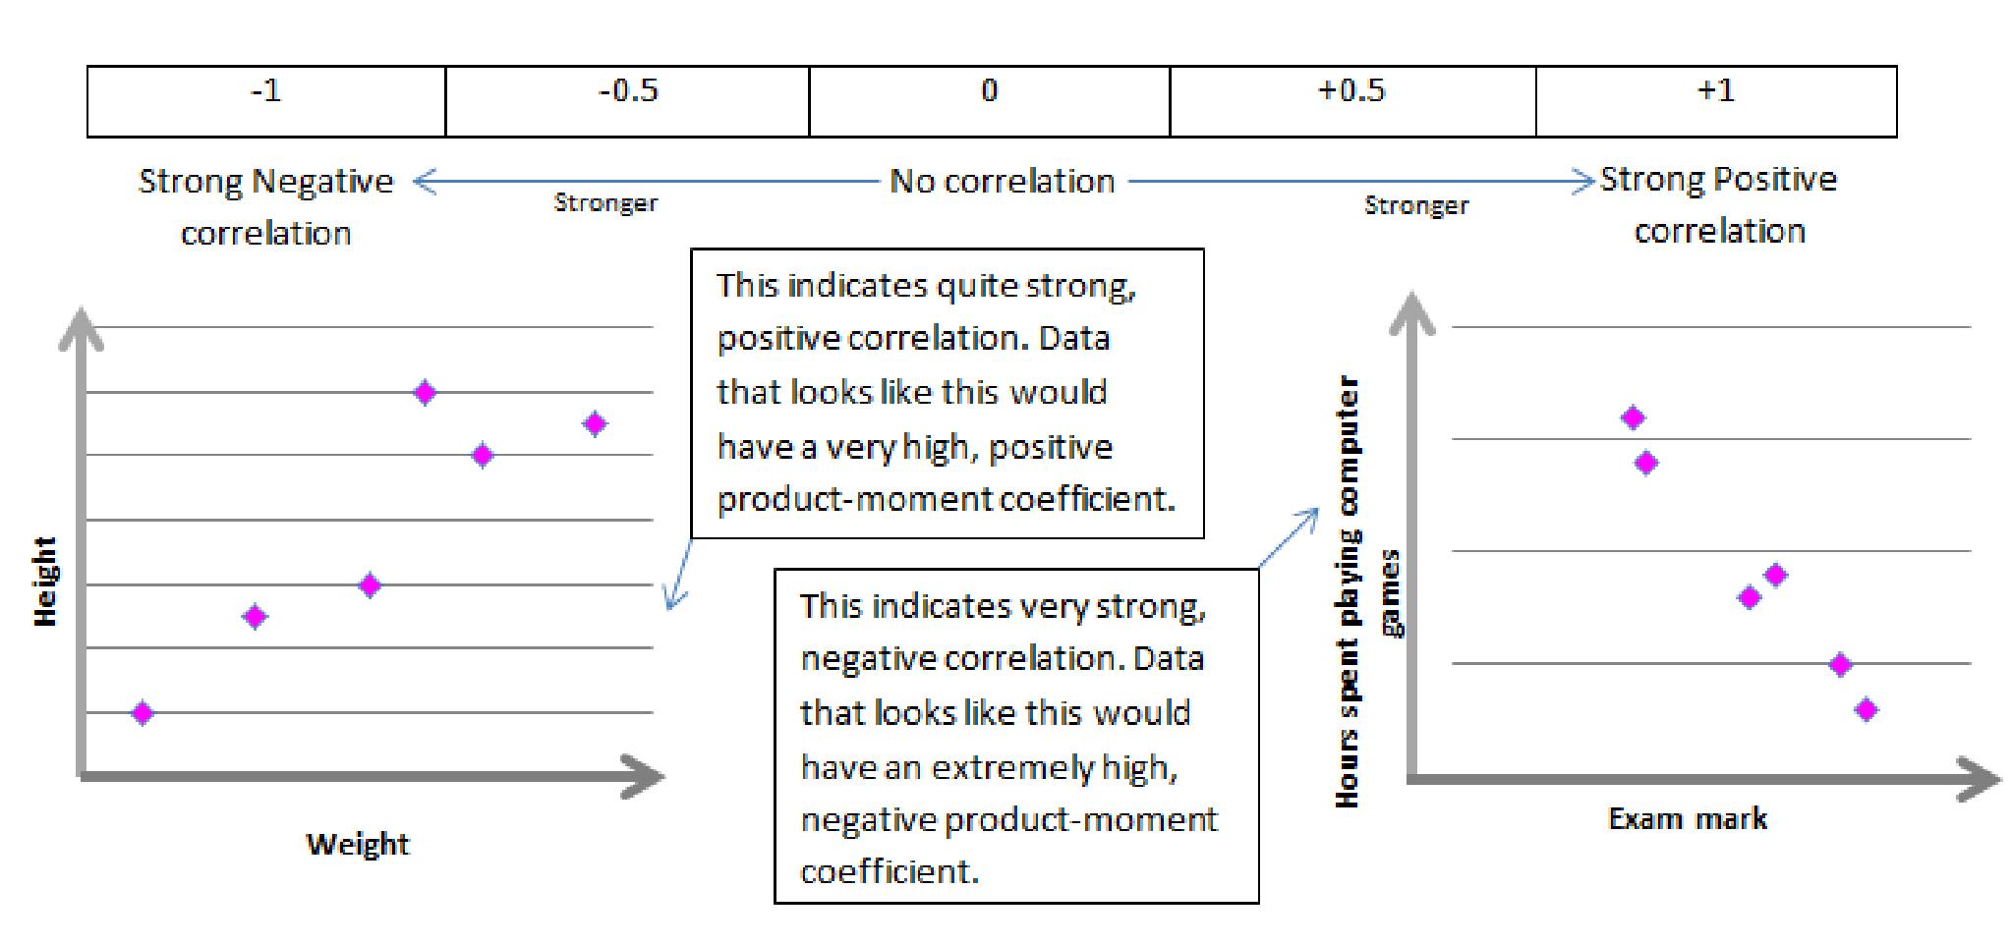2011x944 pixels.
Task: Select the -0.5 cell in the table
Action: pyautogui.click(x=627, y=101)
